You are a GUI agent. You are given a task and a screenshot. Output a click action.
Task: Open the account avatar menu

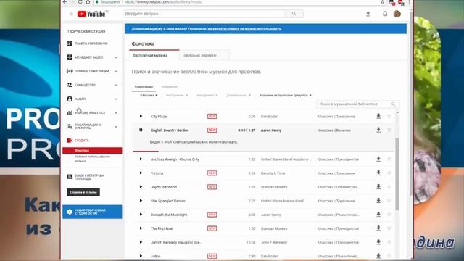coord(397,14)
